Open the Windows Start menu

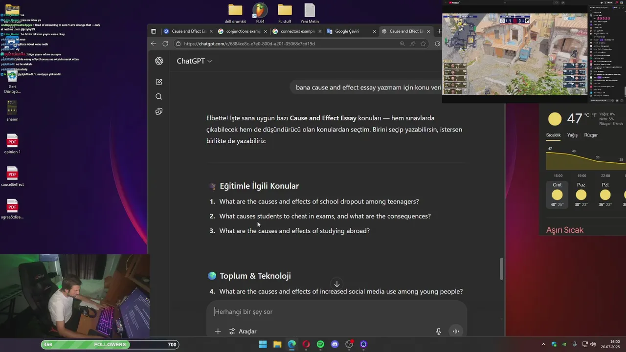point(263,344)
